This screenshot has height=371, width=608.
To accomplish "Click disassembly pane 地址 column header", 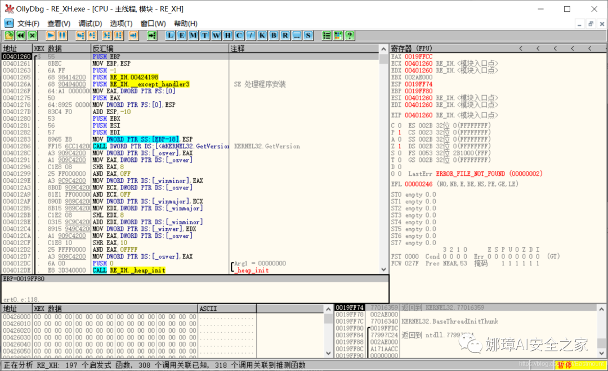I will tap(17, 48).
